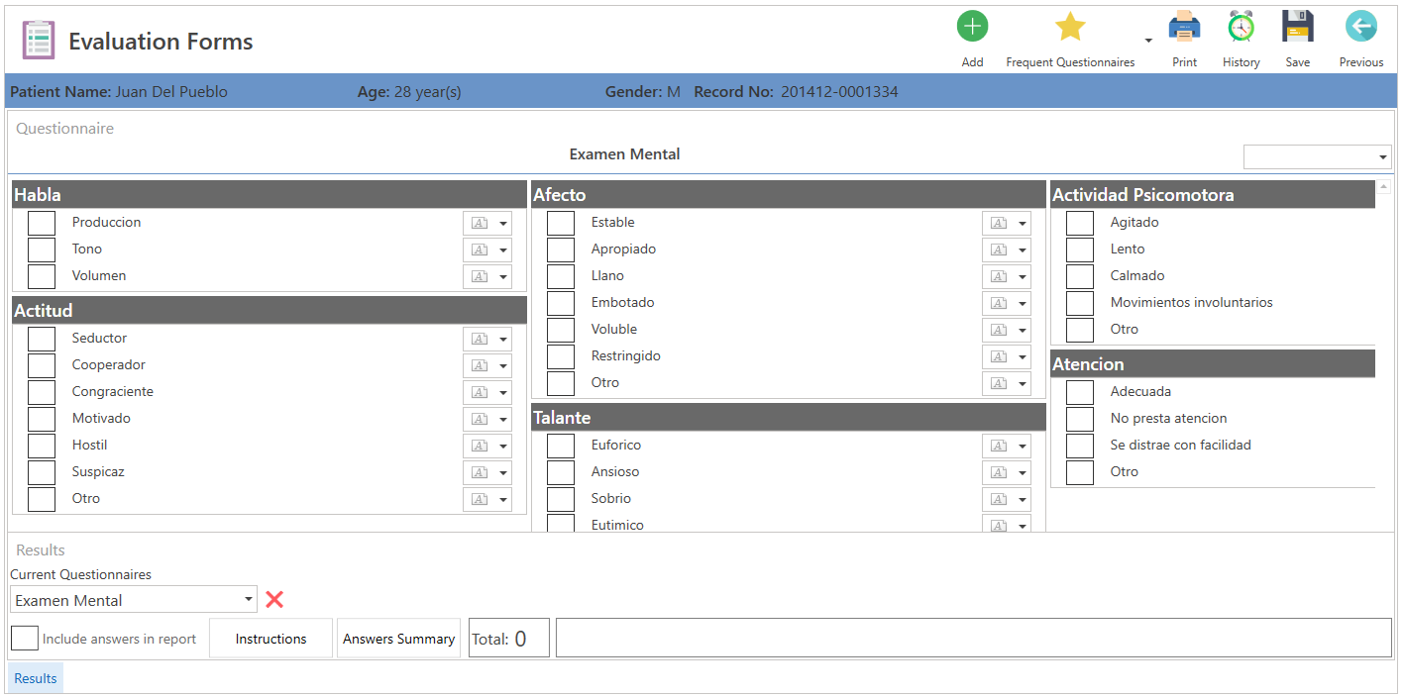Open the dropdown next to Estable

click(x=1022, y=223)
